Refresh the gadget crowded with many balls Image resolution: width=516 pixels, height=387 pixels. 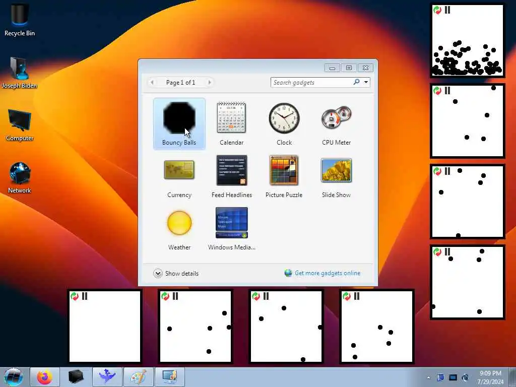[x=437, y=10]
